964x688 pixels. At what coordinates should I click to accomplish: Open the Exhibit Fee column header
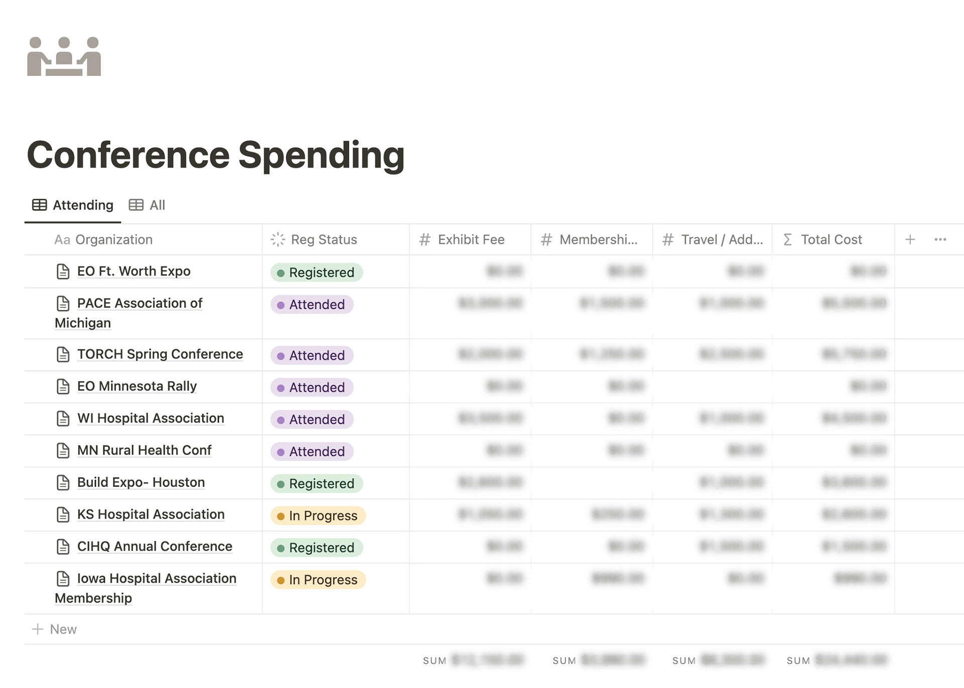coord(470,240)
